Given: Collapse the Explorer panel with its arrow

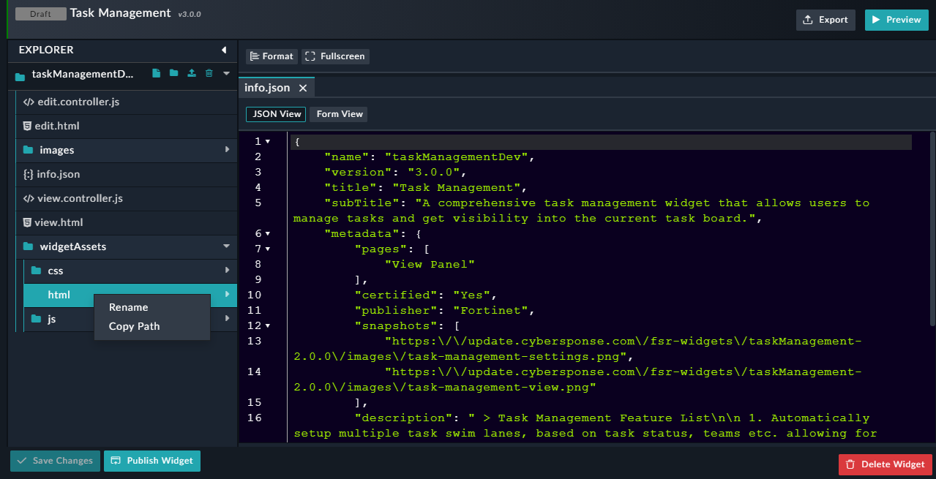Looking at the screenshot, I should pyautogui.click(x=224, y=50).
